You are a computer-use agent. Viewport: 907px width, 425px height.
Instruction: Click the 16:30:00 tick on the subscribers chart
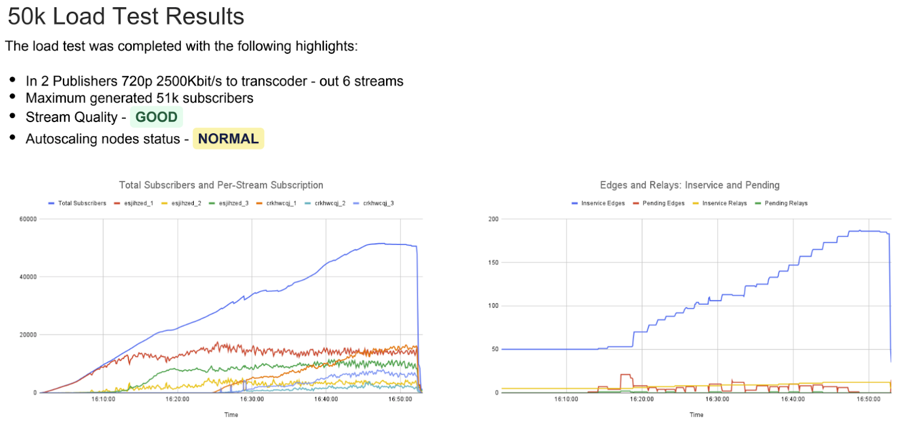[x=252, y=399]
